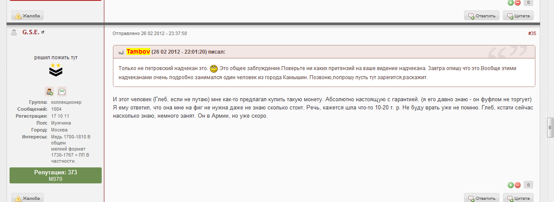Click reputation count '0' in post #35
Image resolution: width=554 pixels, height=202 pixels.
coord(528,185)
